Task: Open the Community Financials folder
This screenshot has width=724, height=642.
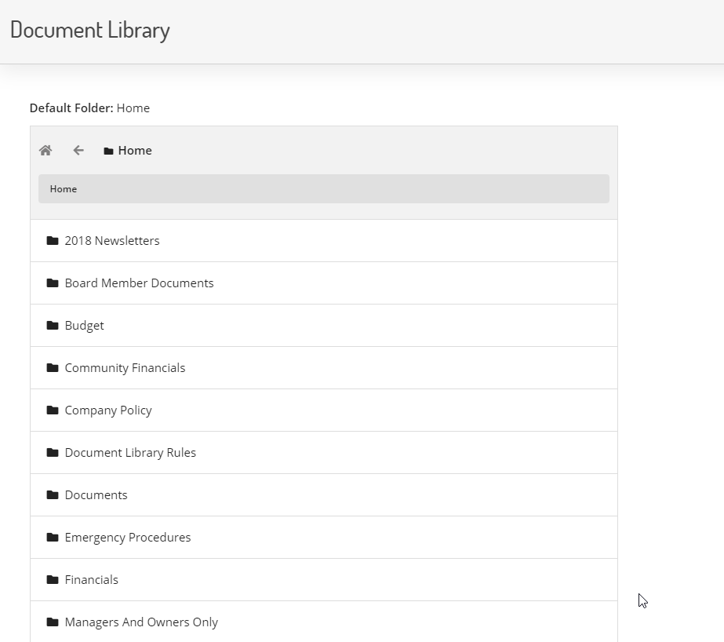Action: [324, 368]
